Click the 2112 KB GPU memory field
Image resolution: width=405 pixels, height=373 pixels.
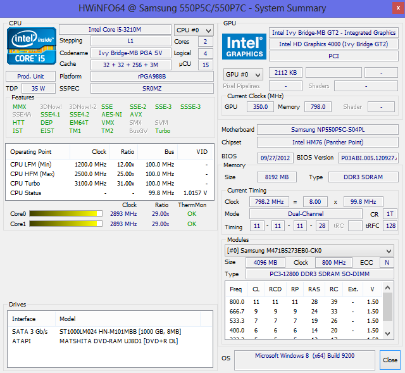[285, 73]
